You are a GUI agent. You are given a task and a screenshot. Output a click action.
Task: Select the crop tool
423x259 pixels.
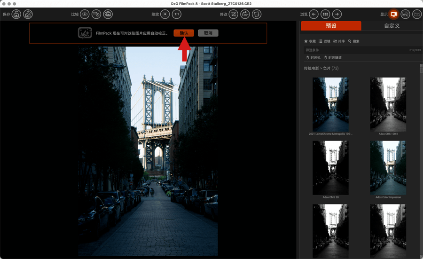[234, 15]
